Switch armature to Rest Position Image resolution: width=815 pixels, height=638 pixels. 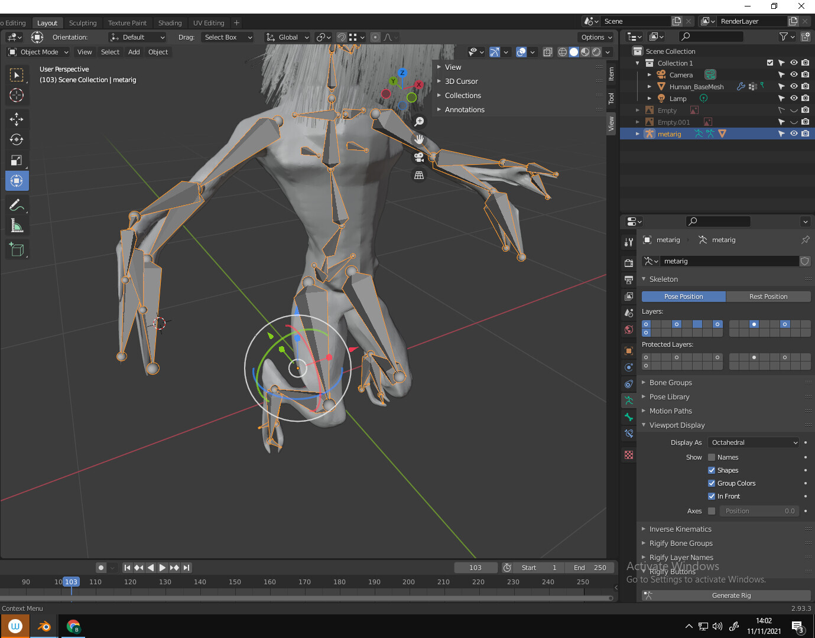(x=768, y=296)
